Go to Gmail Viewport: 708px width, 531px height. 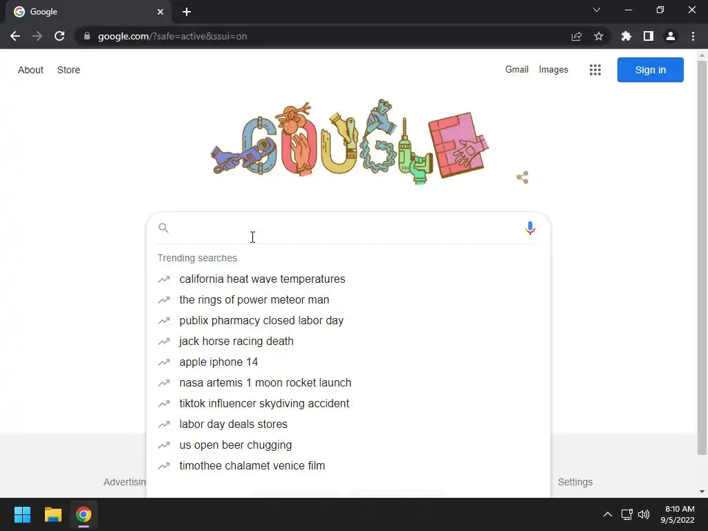coord(516,70)
